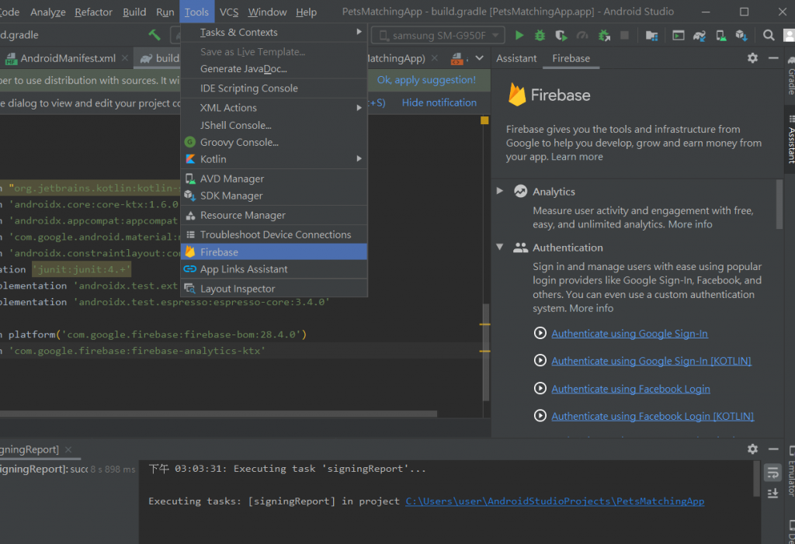This screenshot has height=544, width=795.
Task: Open SDK Manager toolbar icon with cube
Action: point(741,36)
